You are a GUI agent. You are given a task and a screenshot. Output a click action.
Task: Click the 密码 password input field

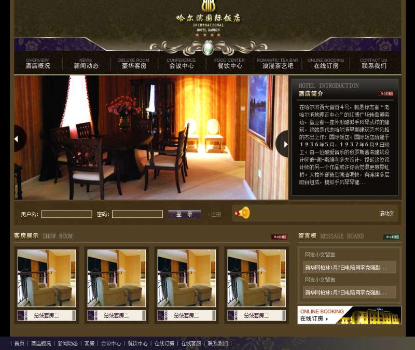(x=137, y=214)
